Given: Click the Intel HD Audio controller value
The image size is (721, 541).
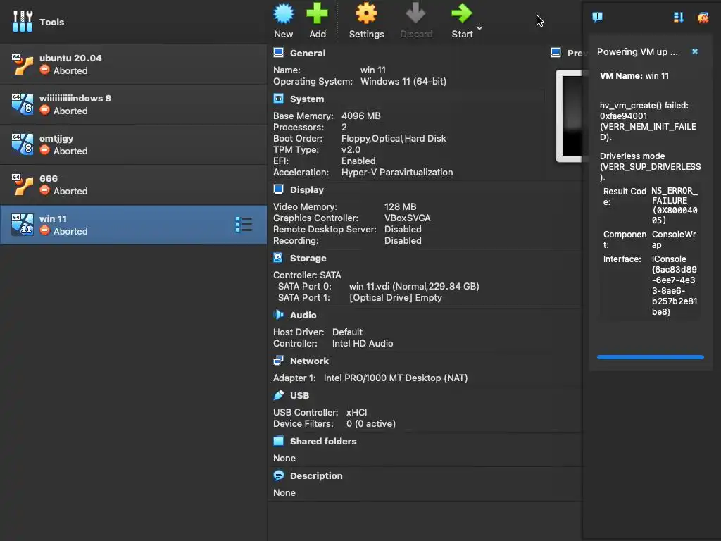Looking at the screenshot, I should [x=363, y=343].
